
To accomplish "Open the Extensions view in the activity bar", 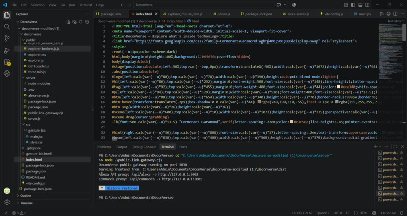I will [7, 62].
